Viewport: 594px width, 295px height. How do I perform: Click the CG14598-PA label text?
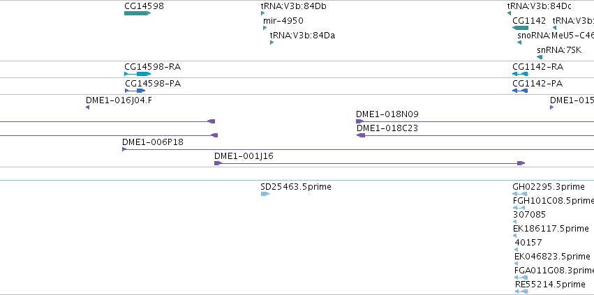point(153,84)
